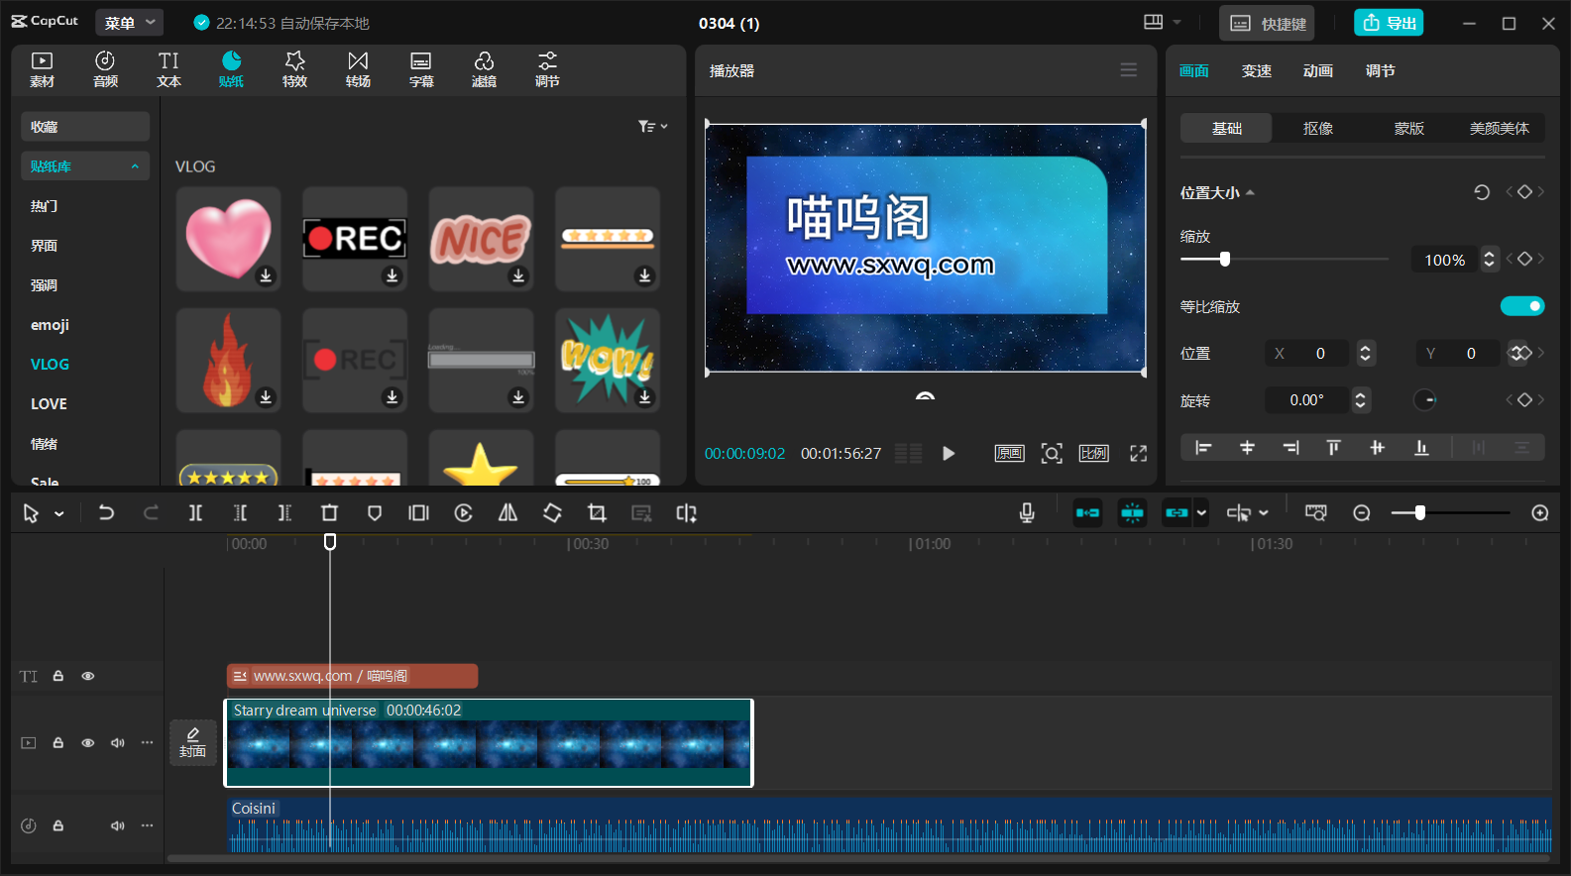The width and height of the screenshot is (1571, 876).
Task: Switch to the 美颜美体 beauty sub-tab
Action: 1499,128
